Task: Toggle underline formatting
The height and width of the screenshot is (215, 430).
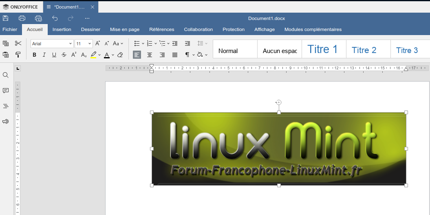Action: coord(54,55)
